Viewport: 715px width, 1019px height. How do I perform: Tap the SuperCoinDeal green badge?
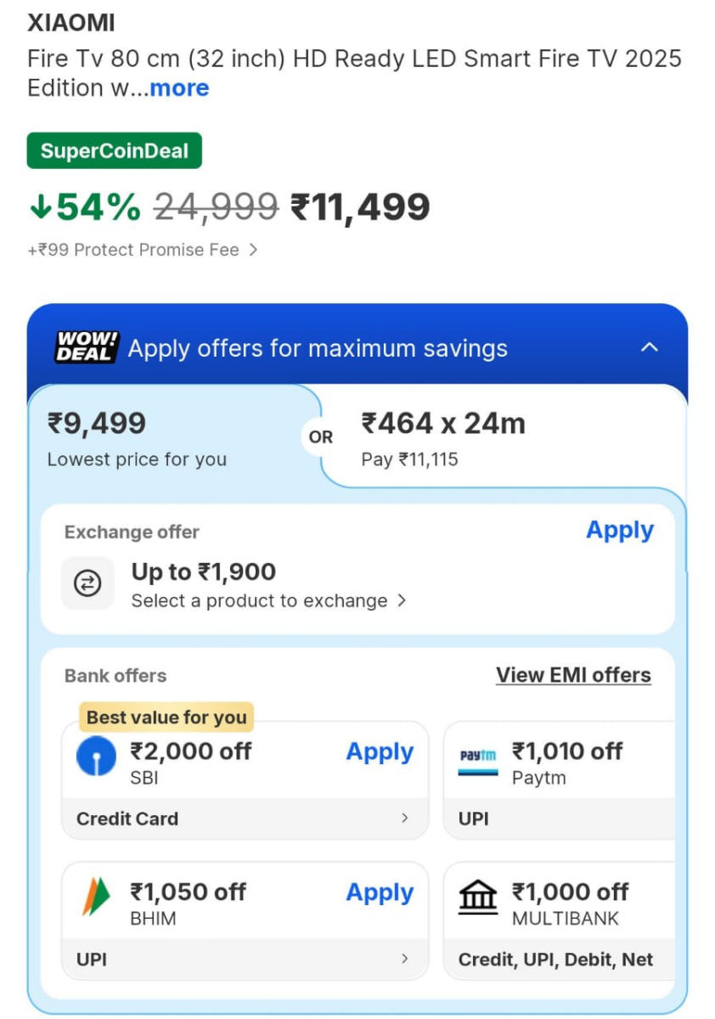pyautogui.click(x=115, y=151)
